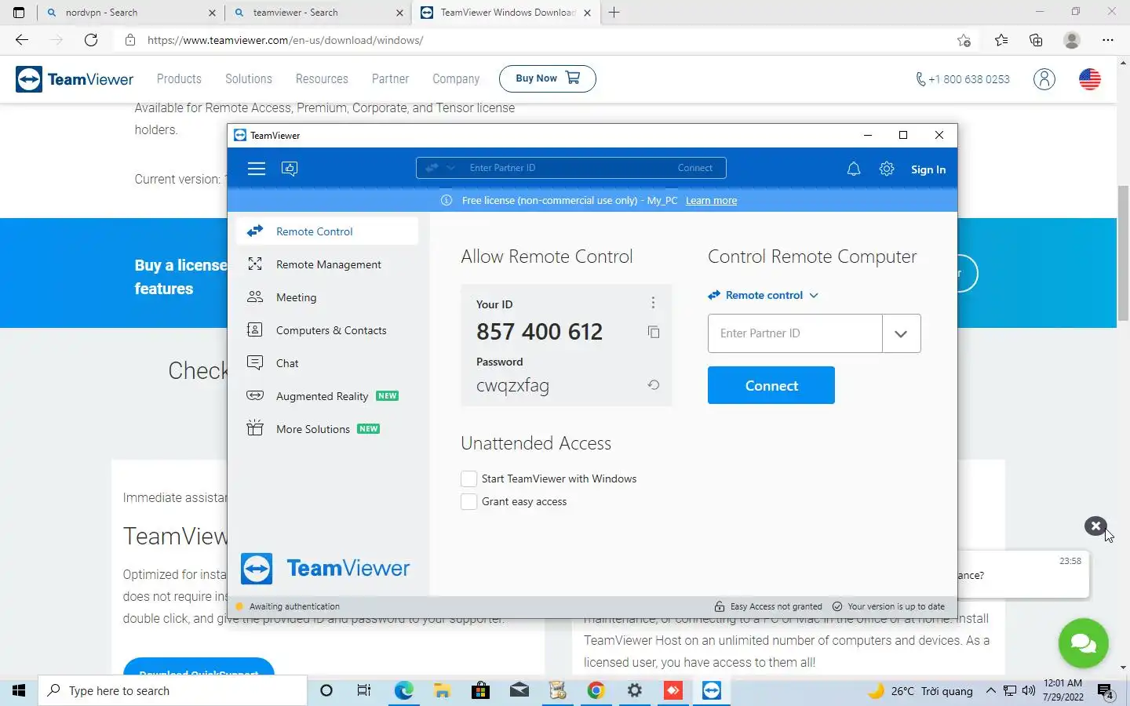The height and width of the screenshot is (706, 1130).
Task: Open Computers & Contacts section
Action: click(x=326, y=330)
